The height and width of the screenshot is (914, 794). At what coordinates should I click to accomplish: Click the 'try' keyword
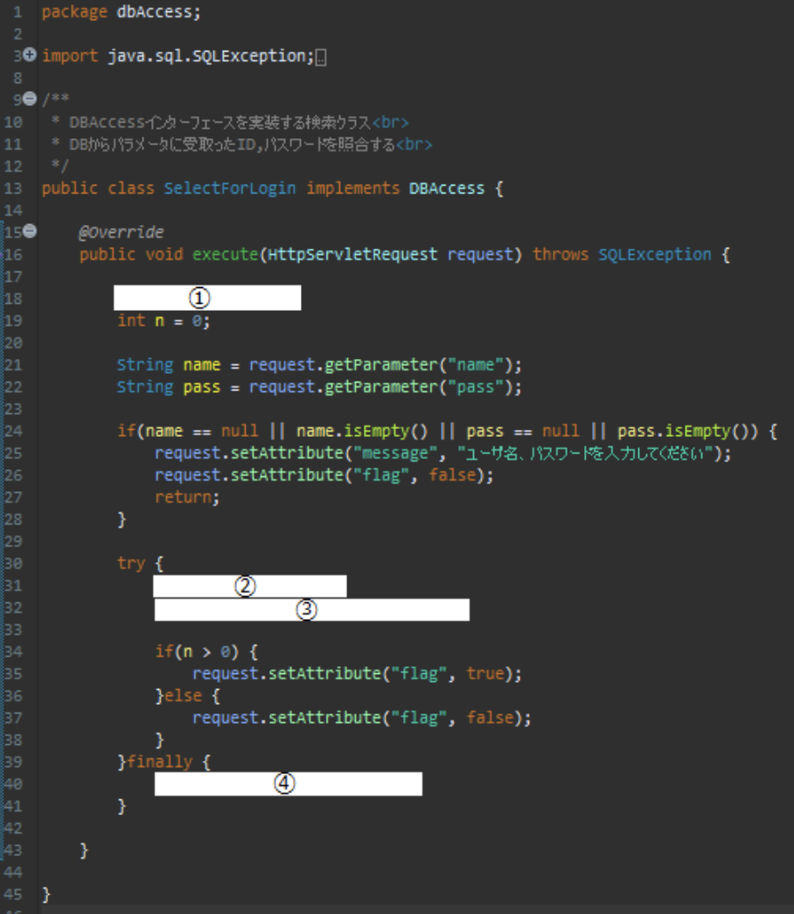[x=130, y=563]
